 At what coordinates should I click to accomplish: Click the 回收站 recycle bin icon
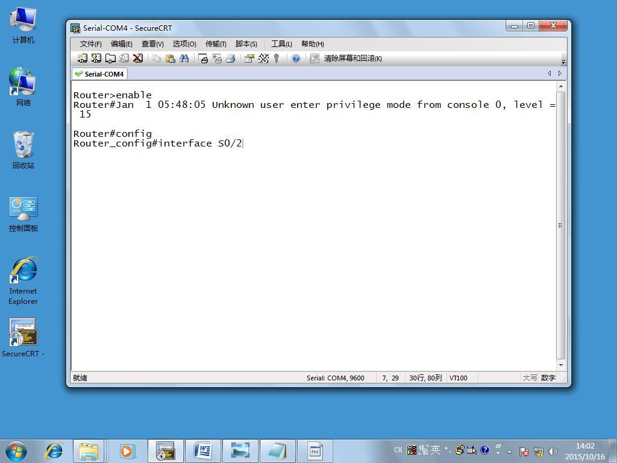pos(23,150)
